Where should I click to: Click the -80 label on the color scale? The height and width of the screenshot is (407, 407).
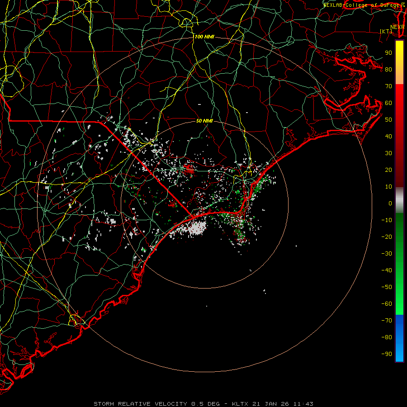click(x=387, y=337)
